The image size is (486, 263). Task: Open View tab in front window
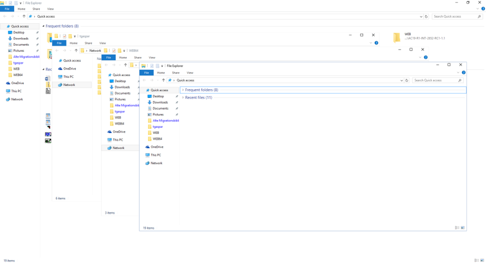(190, 73)
